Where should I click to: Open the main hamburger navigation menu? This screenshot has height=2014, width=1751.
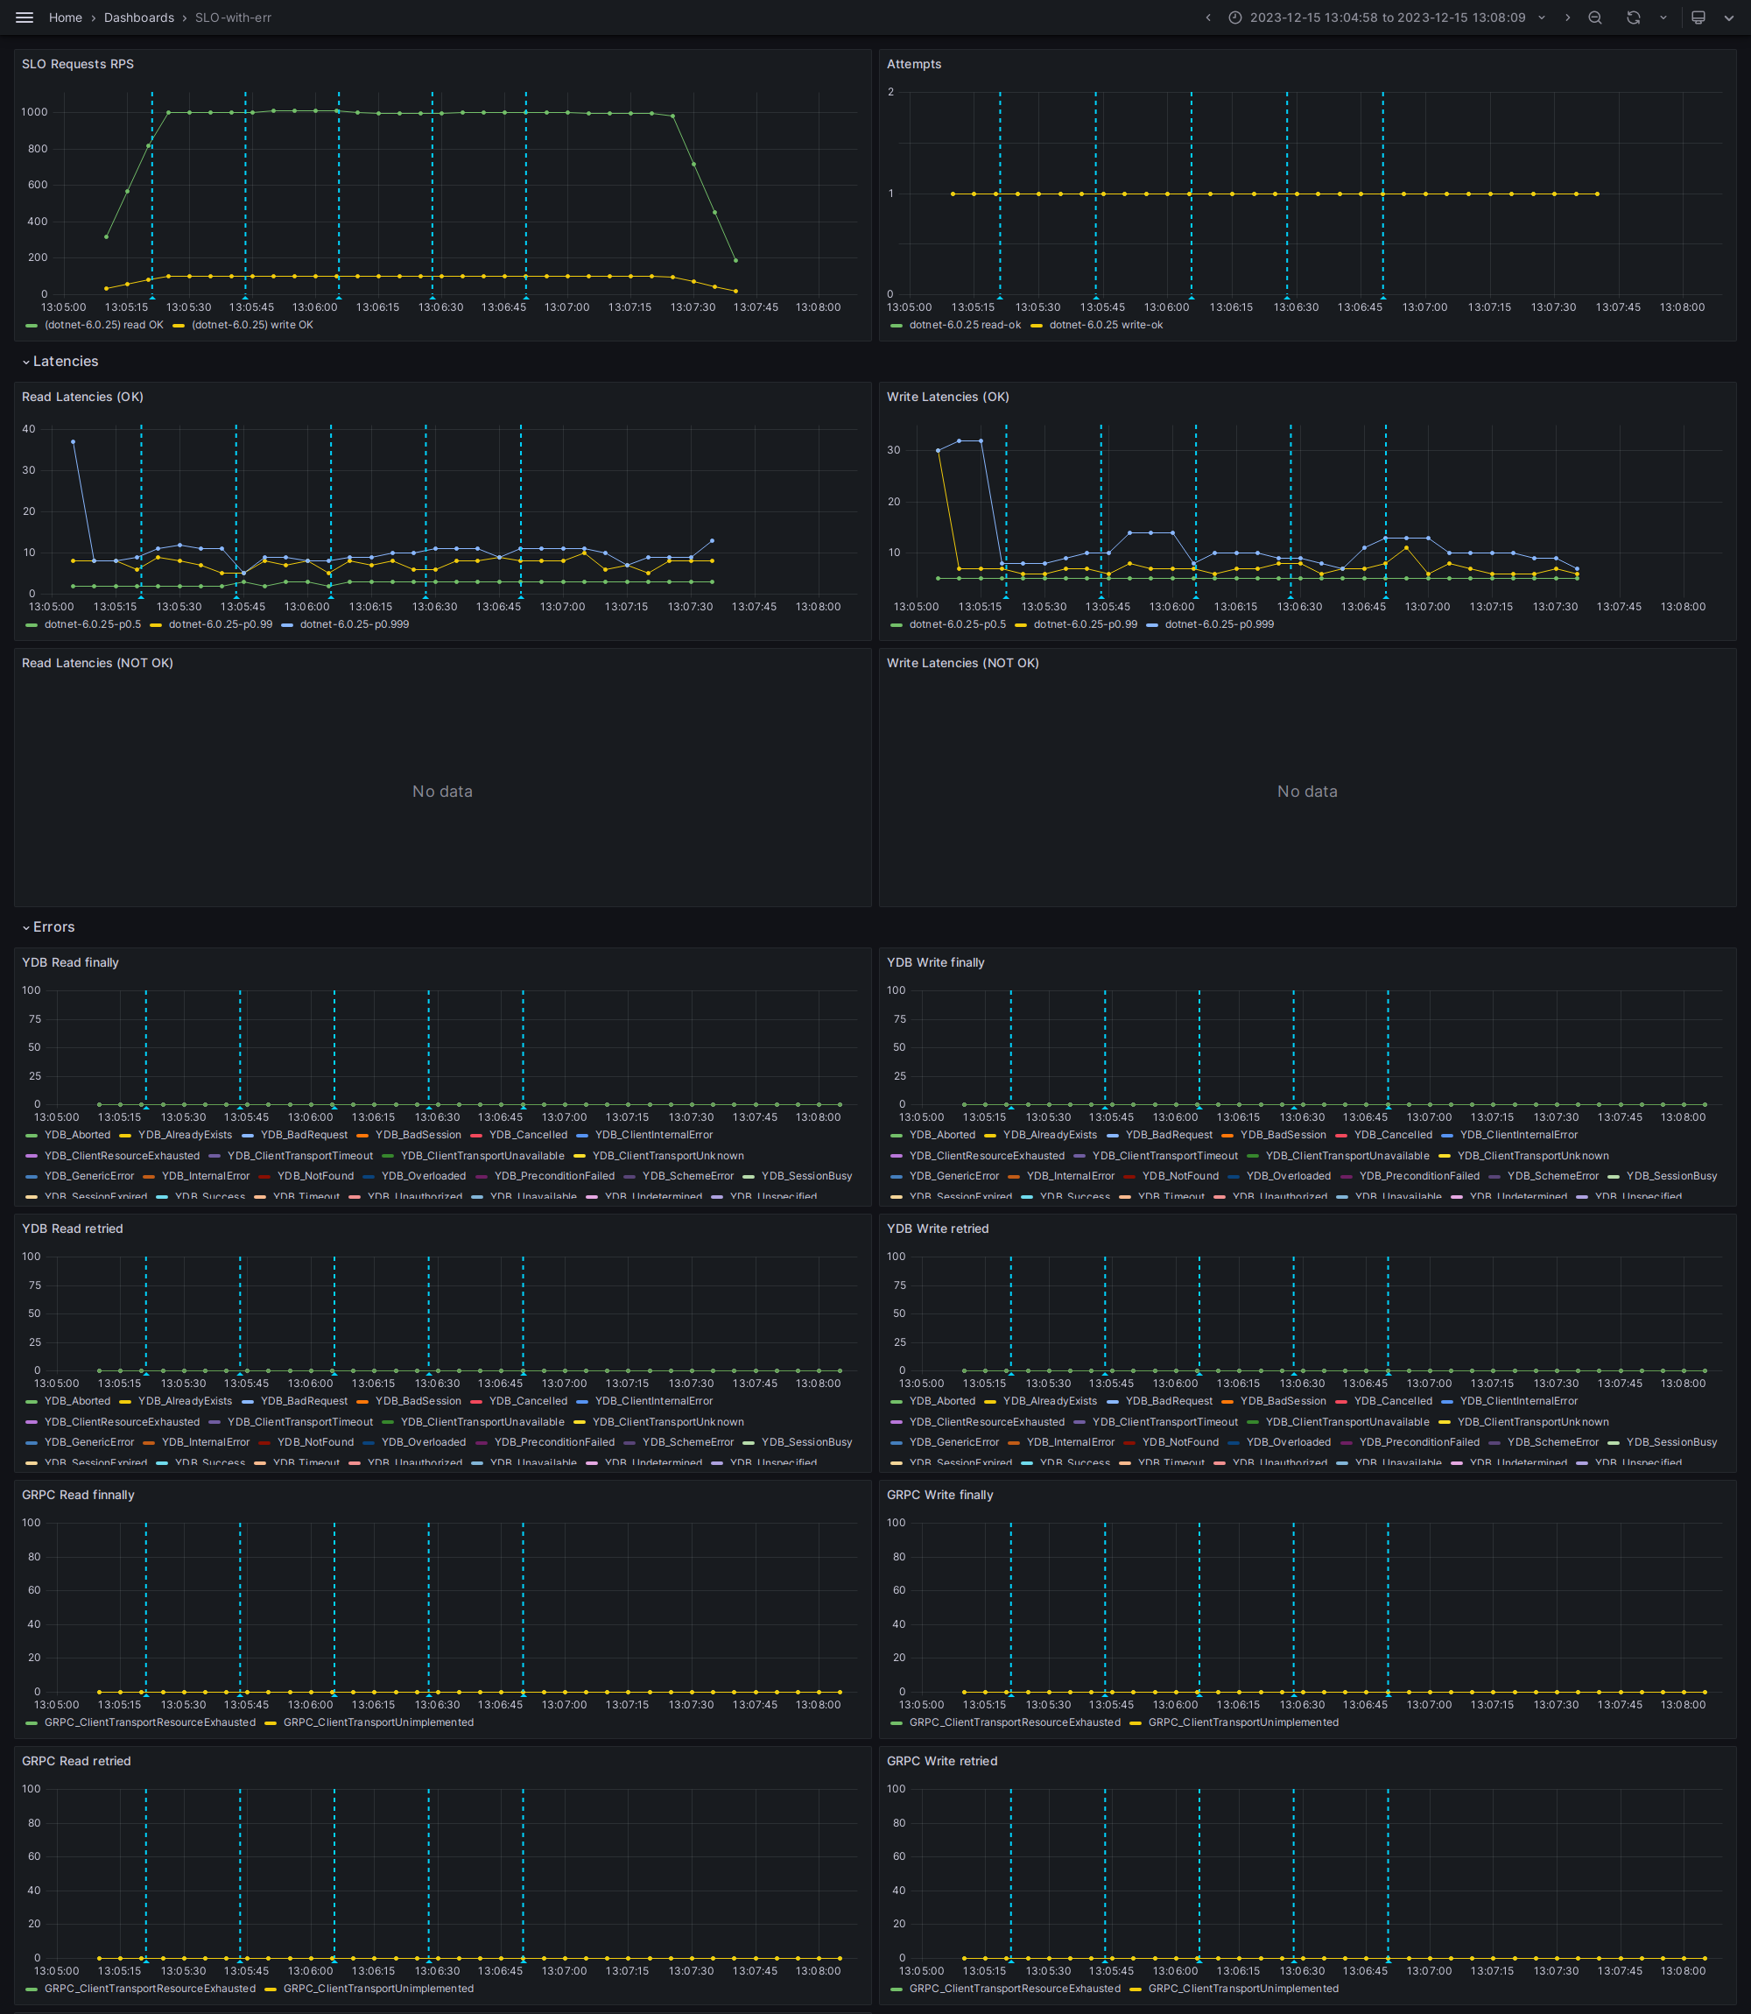tap(25, 18)
